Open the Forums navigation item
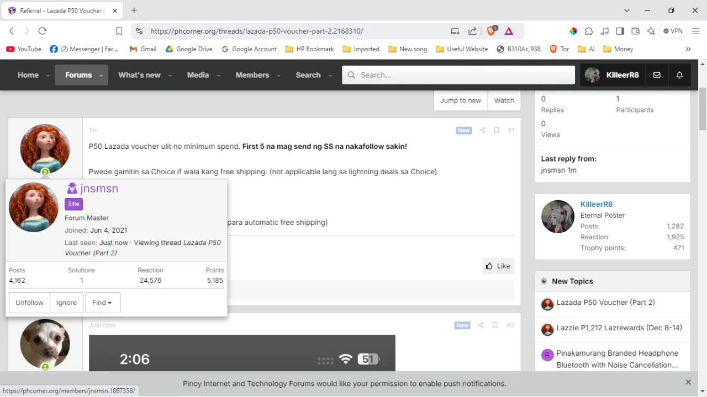This screenshot has height=397, width=707. click(x=78, y=75)
